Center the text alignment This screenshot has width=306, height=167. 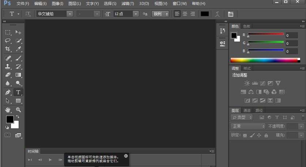pyautogui.click(x=185, y=14)
